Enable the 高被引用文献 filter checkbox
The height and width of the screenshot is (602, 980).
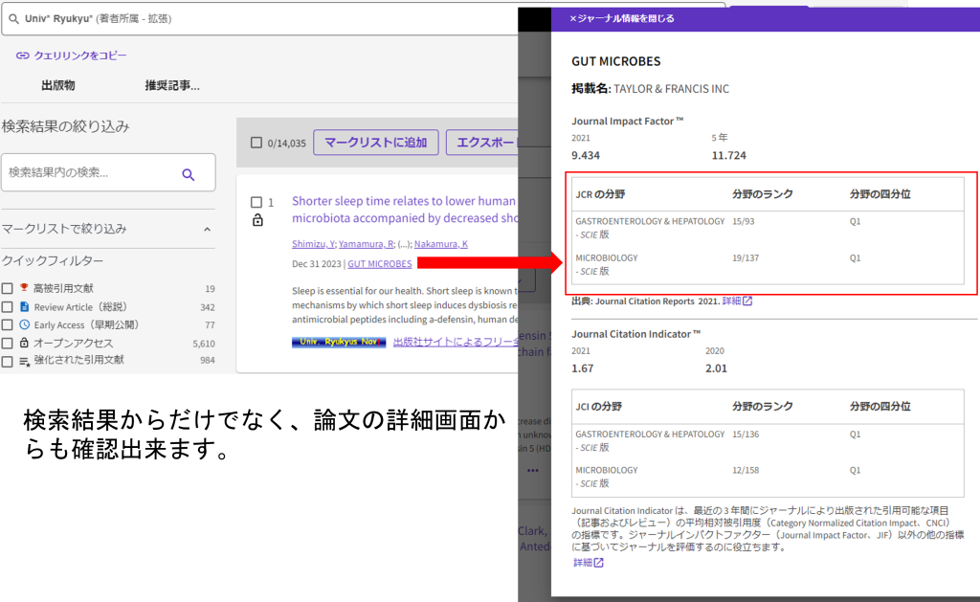point(7,288)
